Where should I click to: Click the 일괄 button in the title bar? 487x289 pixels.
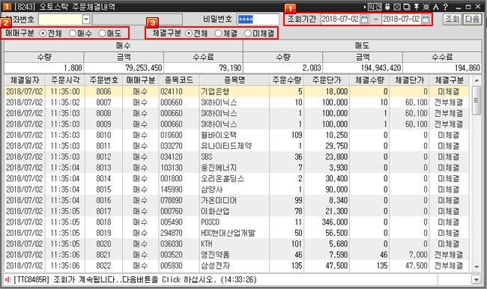375,7
